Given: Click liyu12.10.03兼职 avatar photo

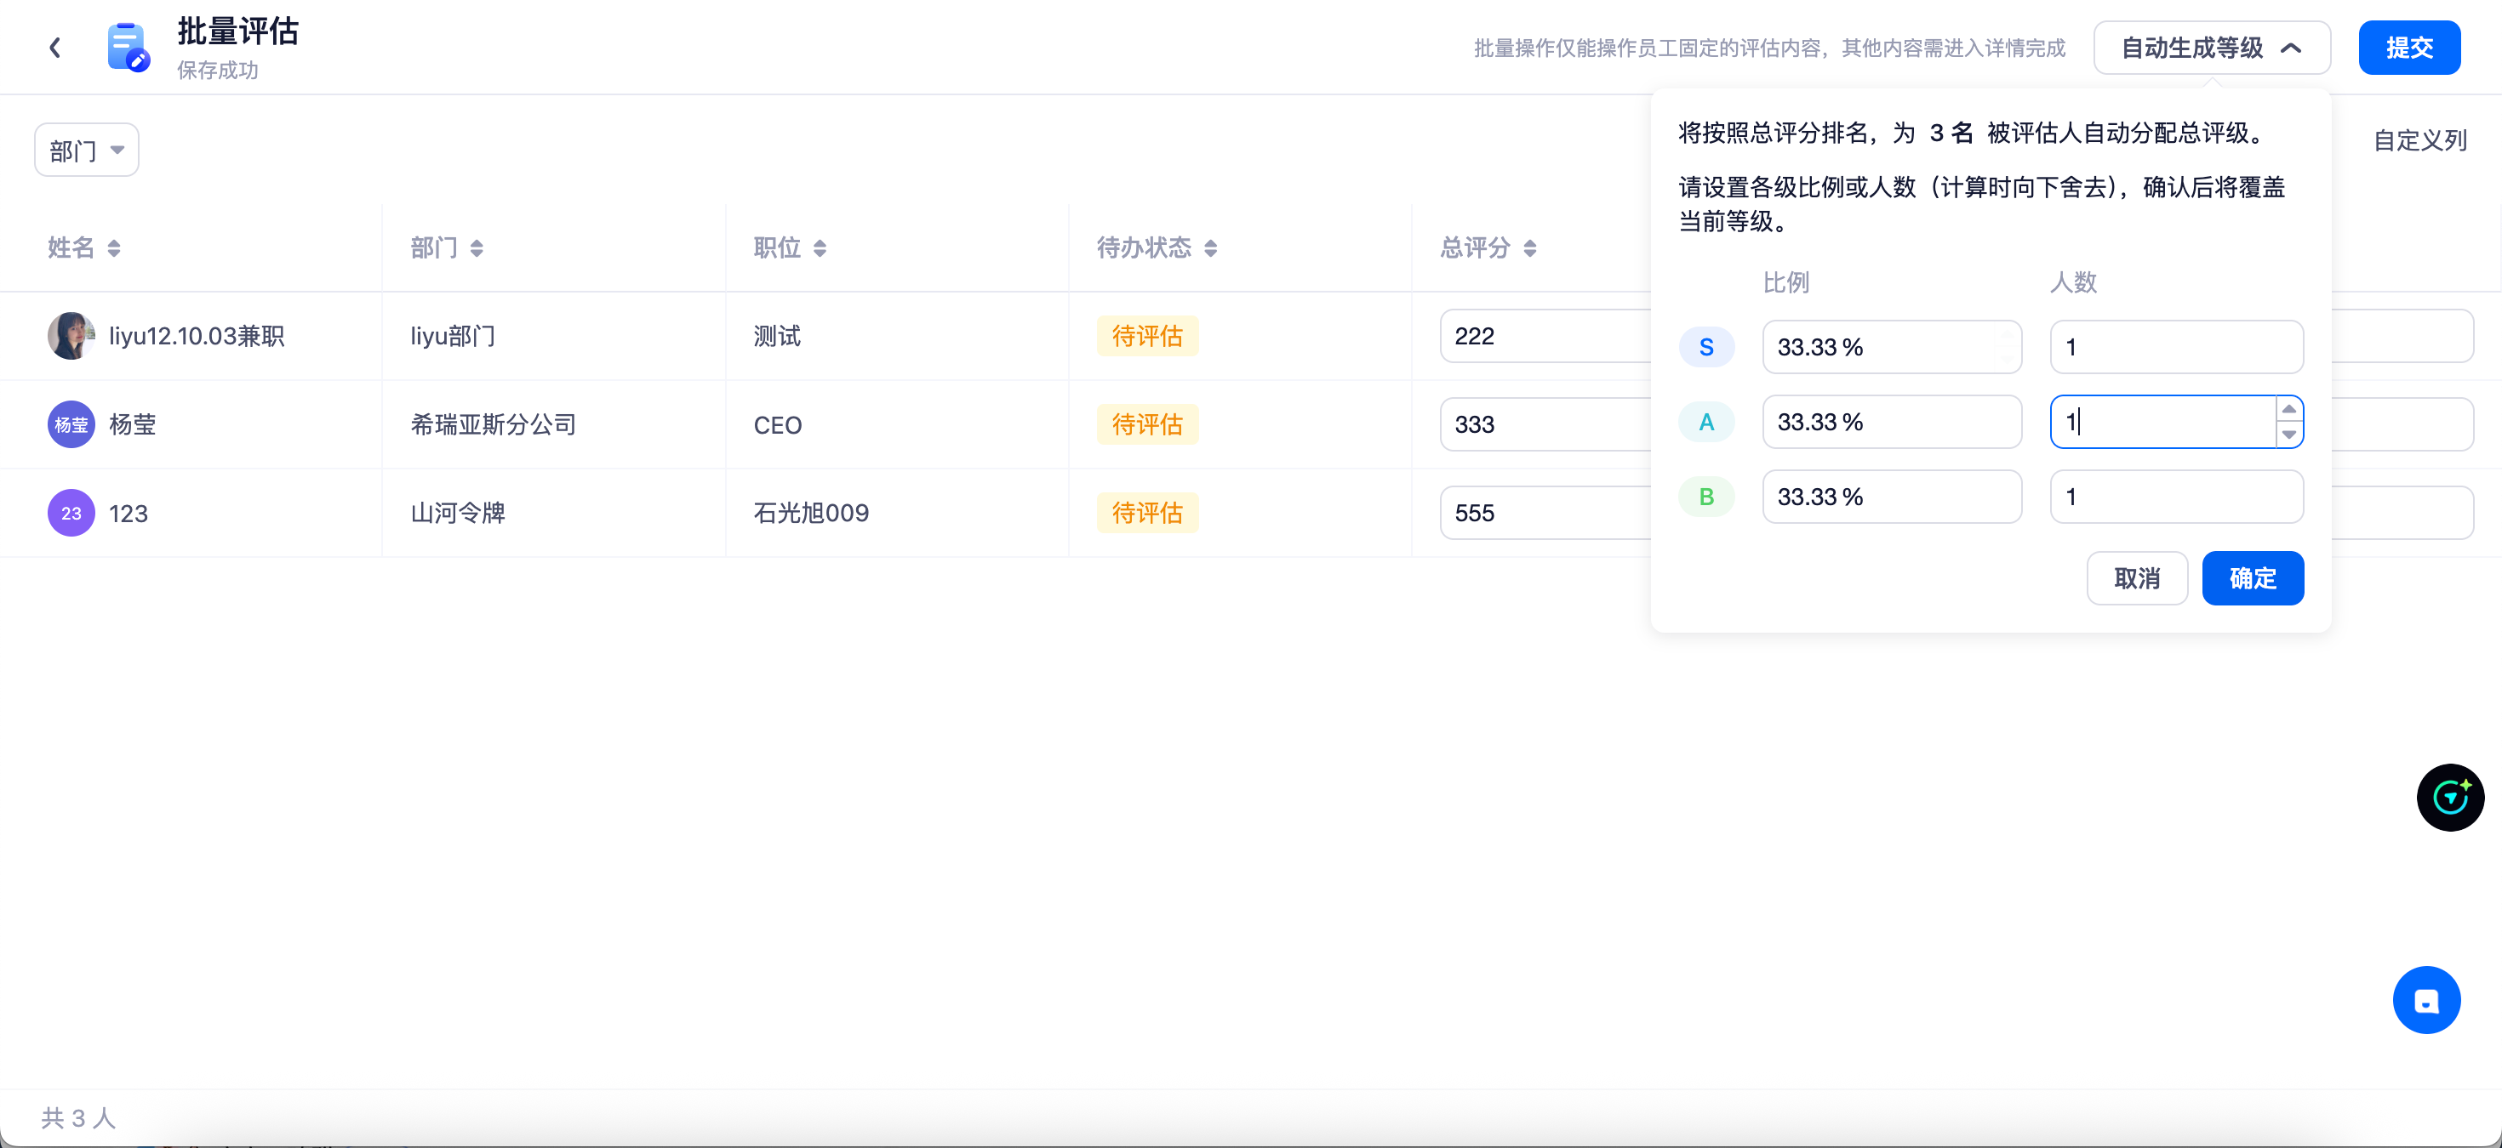Looking at the screenshot, I should [71, 336].
